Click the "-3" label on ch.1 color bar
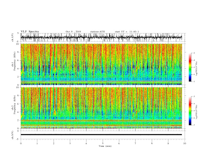The image size is (208, 161). (194, 53)
